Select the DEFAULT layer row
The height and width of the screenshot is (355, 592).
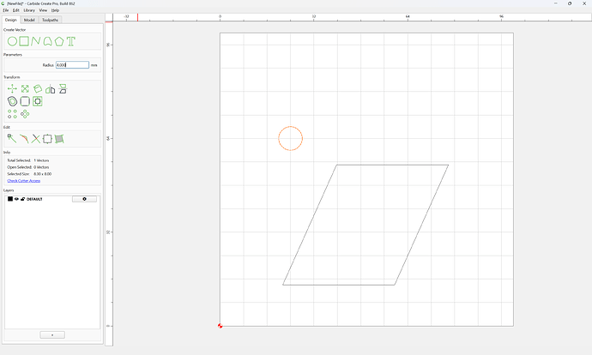click(52, 199)
